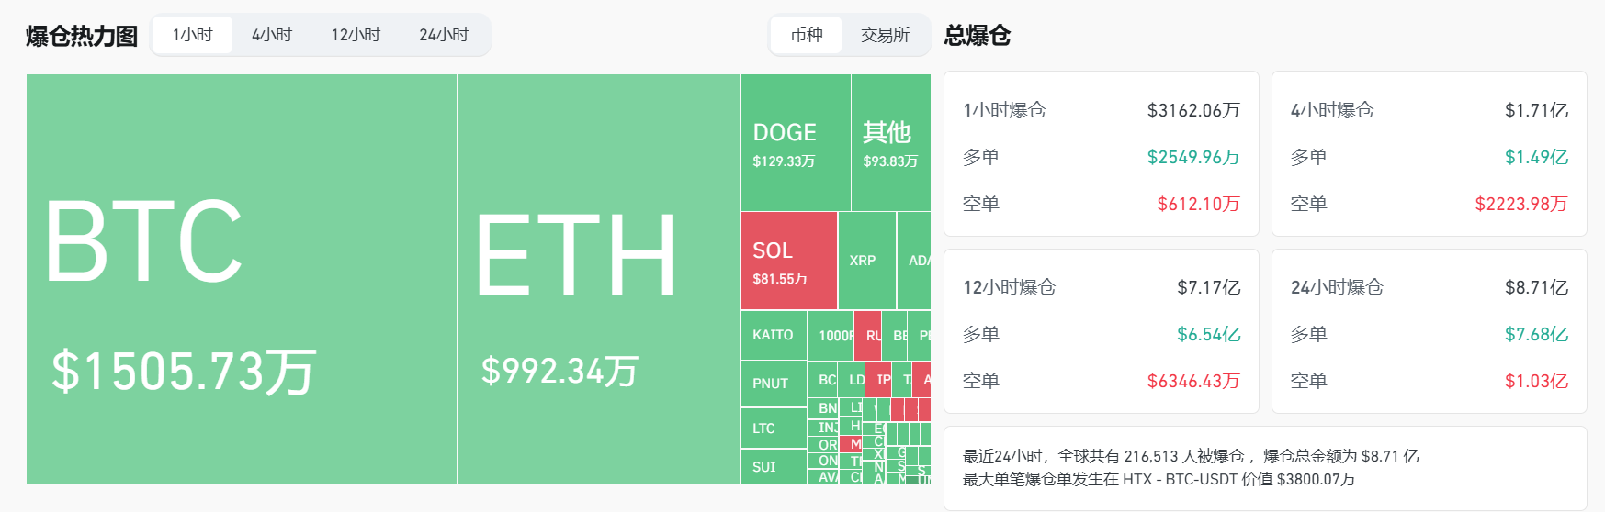This screenshot has height=512, width=1605.
Task: Open the BTC heatmap tile
Action: click(x=242, y=280)
